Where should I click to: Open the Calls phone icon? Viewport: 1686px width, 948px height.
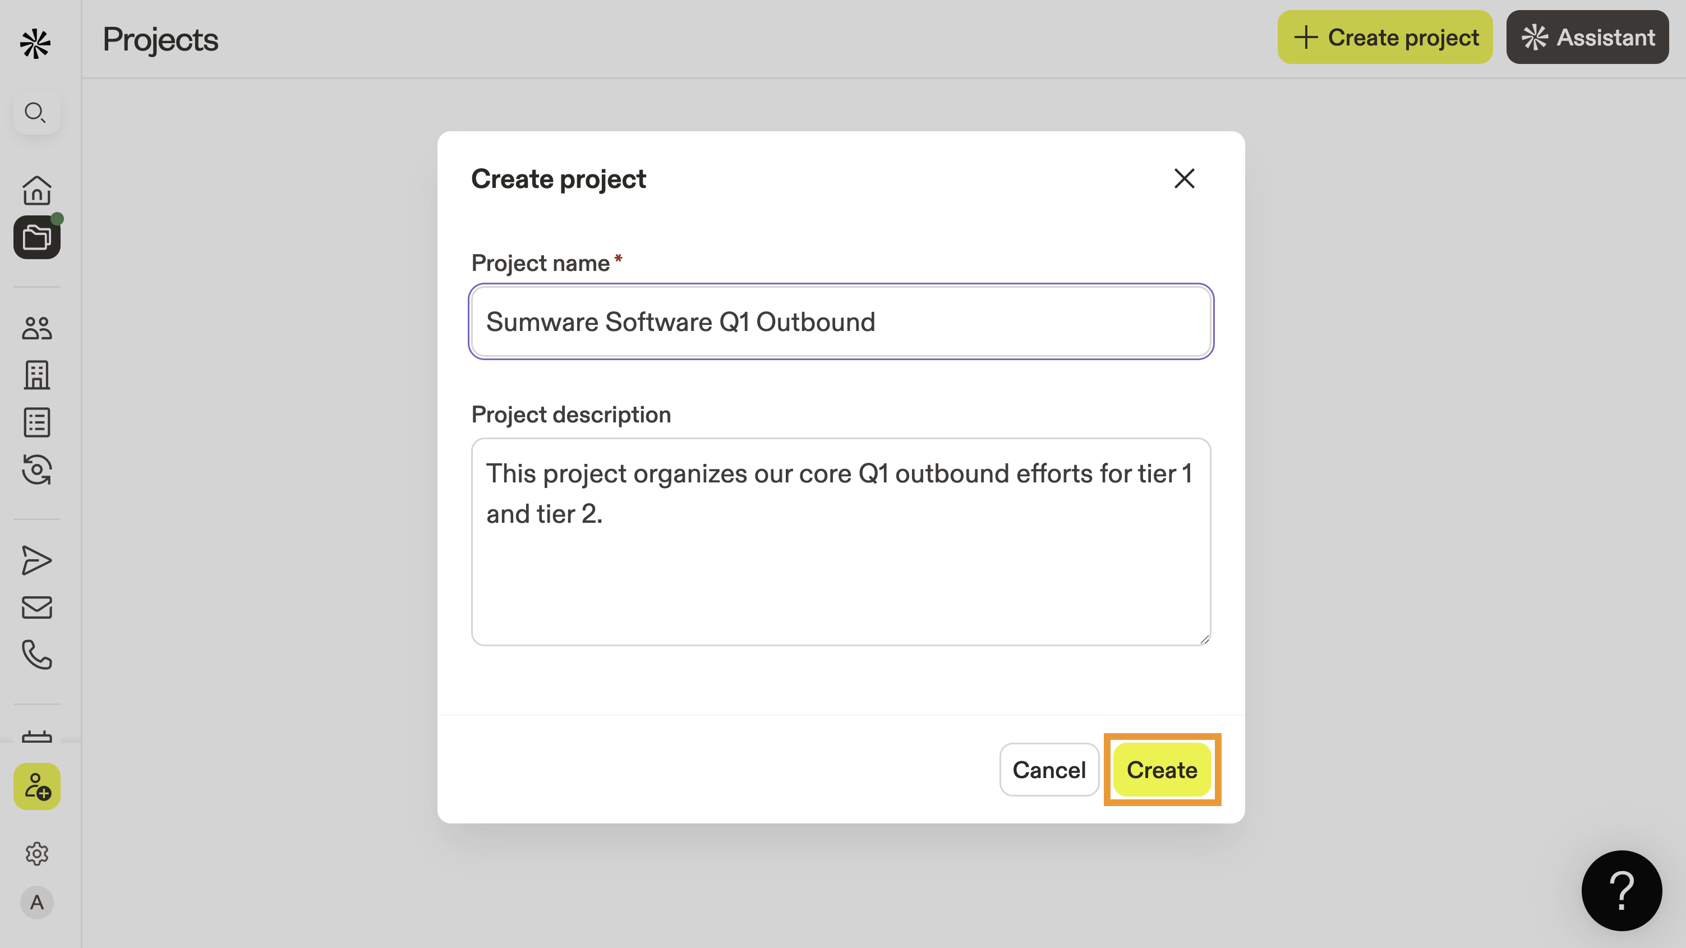(36, 655)
